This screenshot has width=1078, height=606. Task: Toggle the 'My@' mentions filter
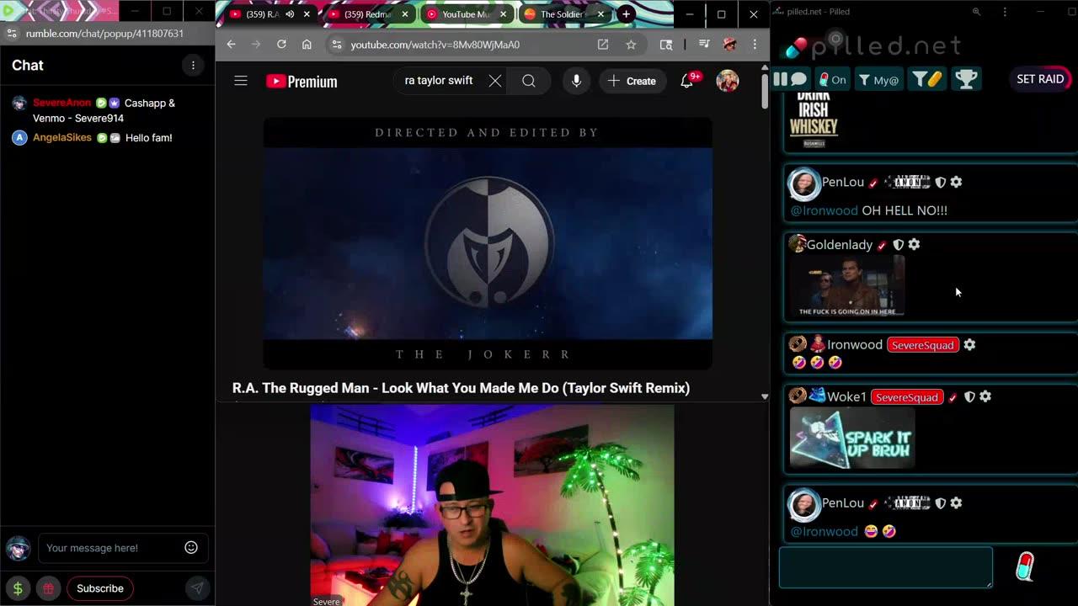(878, 79)
